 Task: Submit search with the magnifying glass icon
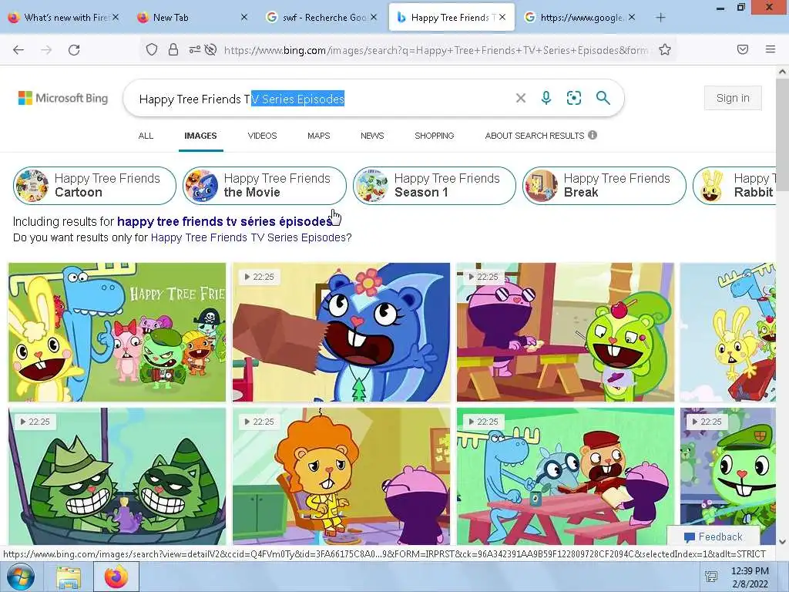point(603,98)
